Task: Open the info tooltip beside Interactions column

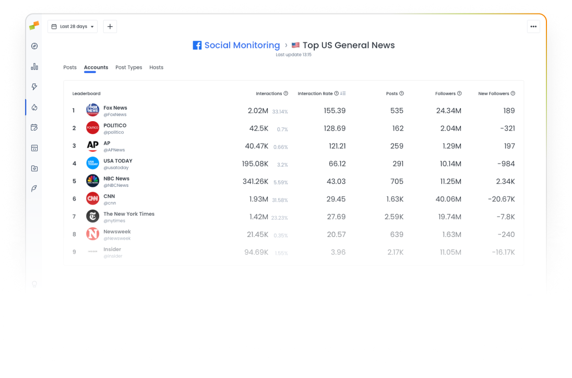Action: pyautogui.click(x=286, y=93)
